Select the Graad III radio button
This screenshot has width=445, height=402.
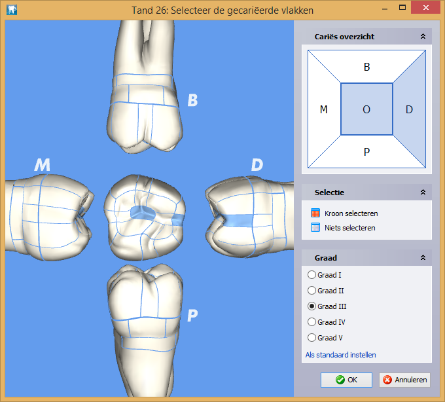pos(311,306)
